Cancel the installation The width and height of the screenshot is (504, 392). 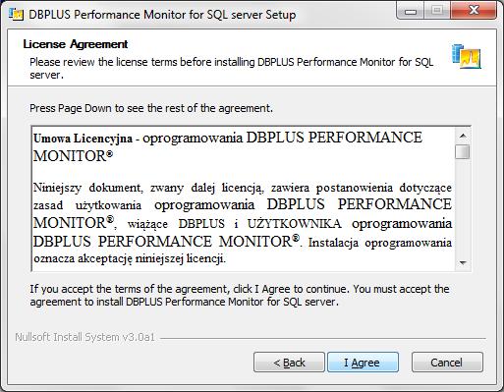click(x=447, y=363)
